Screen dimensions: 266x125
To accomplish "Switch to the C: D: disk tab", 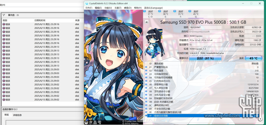I will coord(151,14).
